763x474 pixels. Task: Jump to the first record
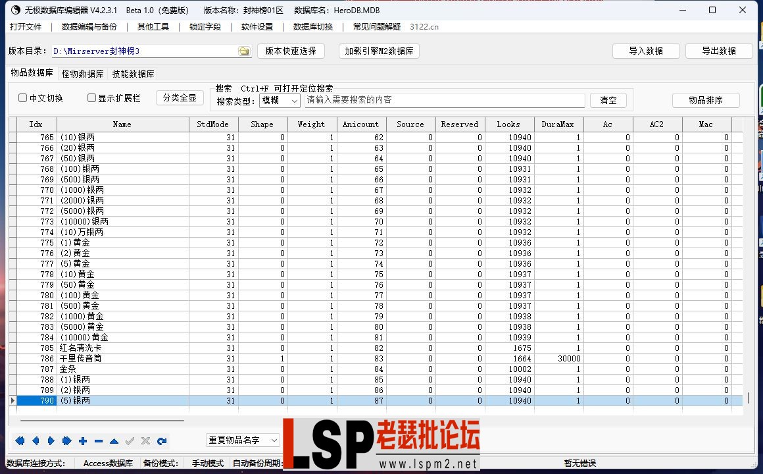pyautogui.click(x=20, y=441)
